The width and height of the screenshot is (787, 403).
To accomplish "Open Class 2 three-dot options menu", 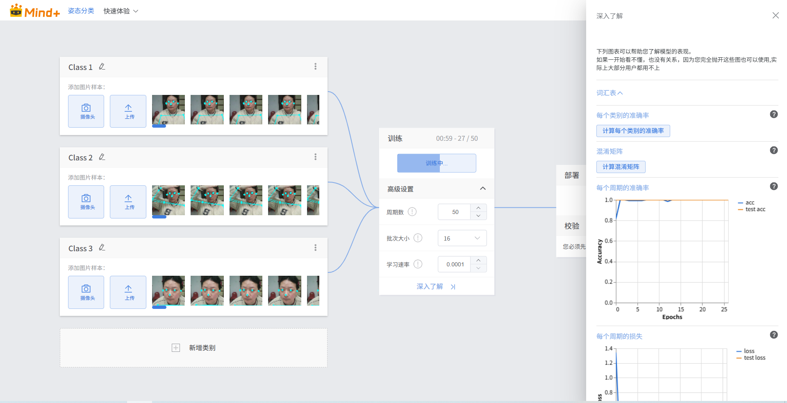I will coord(315,157).
